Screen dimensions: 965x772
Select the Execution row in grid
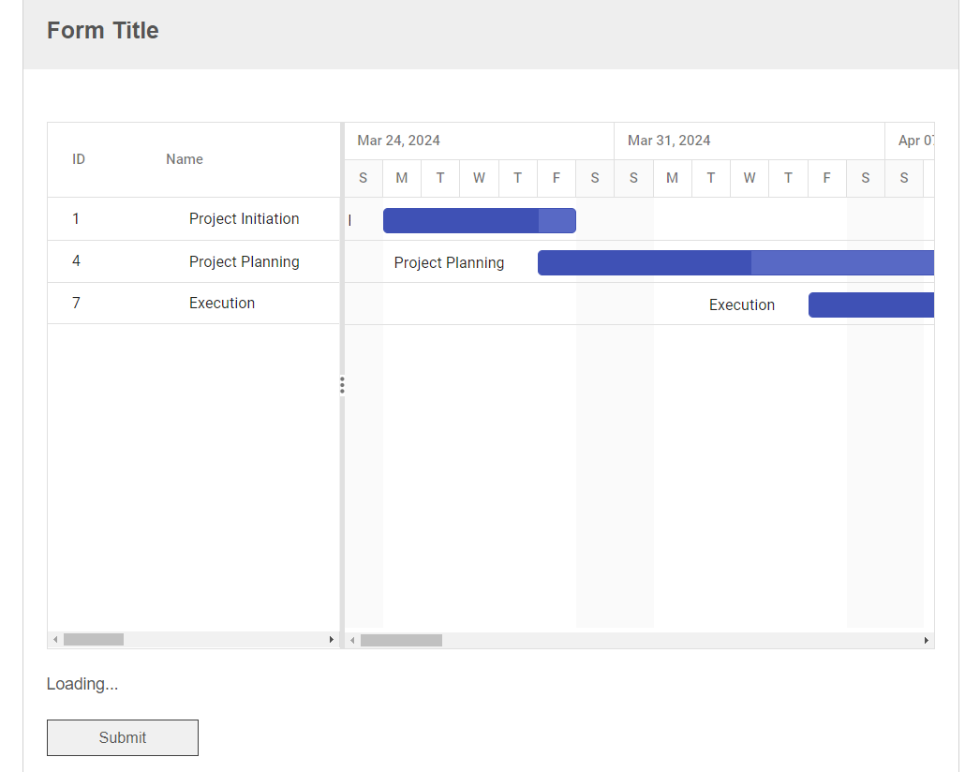222,304
